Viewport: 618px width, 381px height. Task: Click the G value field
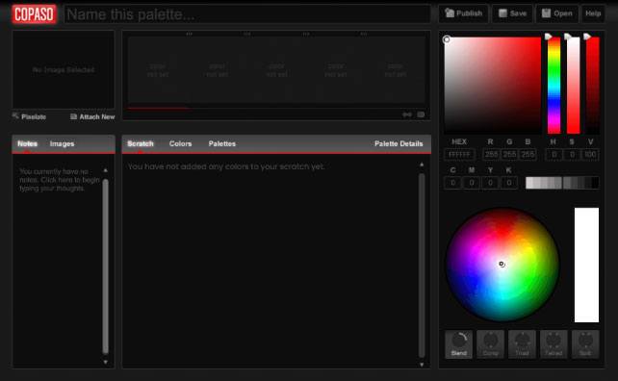point(509,155)
